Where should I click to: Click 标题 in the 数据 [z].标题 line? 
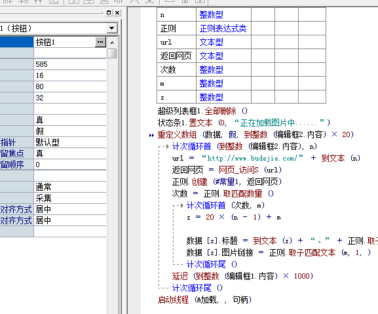(x=229, y=241)
